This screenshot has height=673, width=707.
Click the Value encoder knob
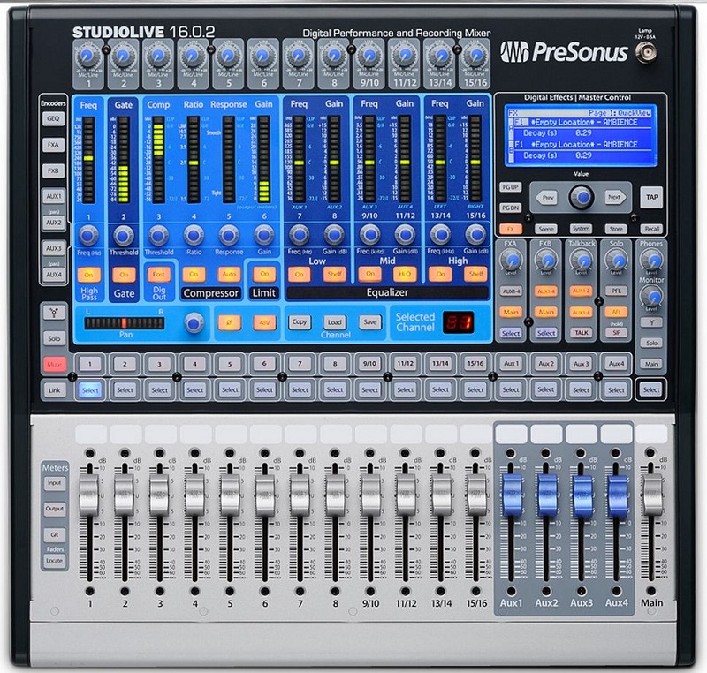[x=580, y=198]
